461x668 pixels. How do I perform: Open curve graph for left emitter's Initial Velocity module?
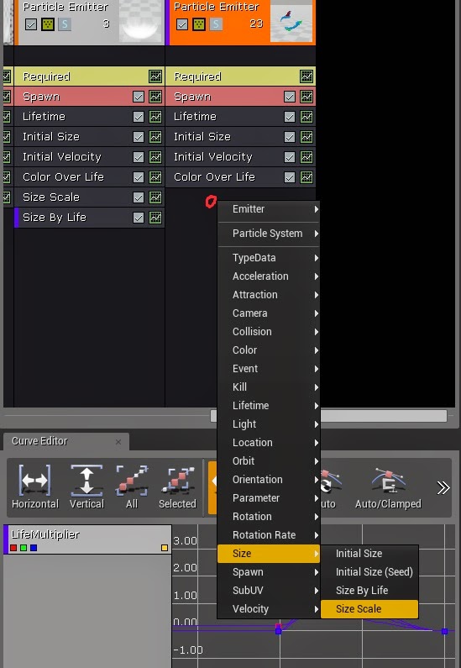pyautogui.click(x=155, y=157)
